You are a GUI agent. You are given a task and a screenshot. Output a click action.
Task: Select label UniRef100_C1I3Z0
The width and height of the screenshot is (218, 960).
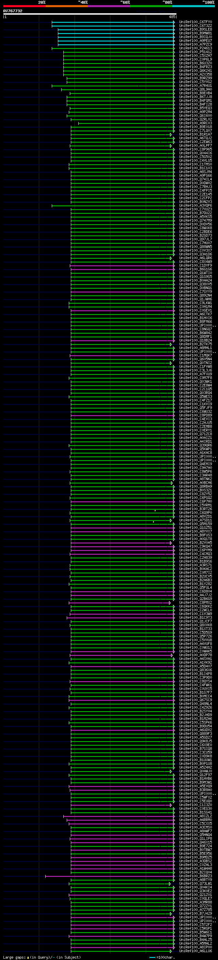(x=195, y=805)
